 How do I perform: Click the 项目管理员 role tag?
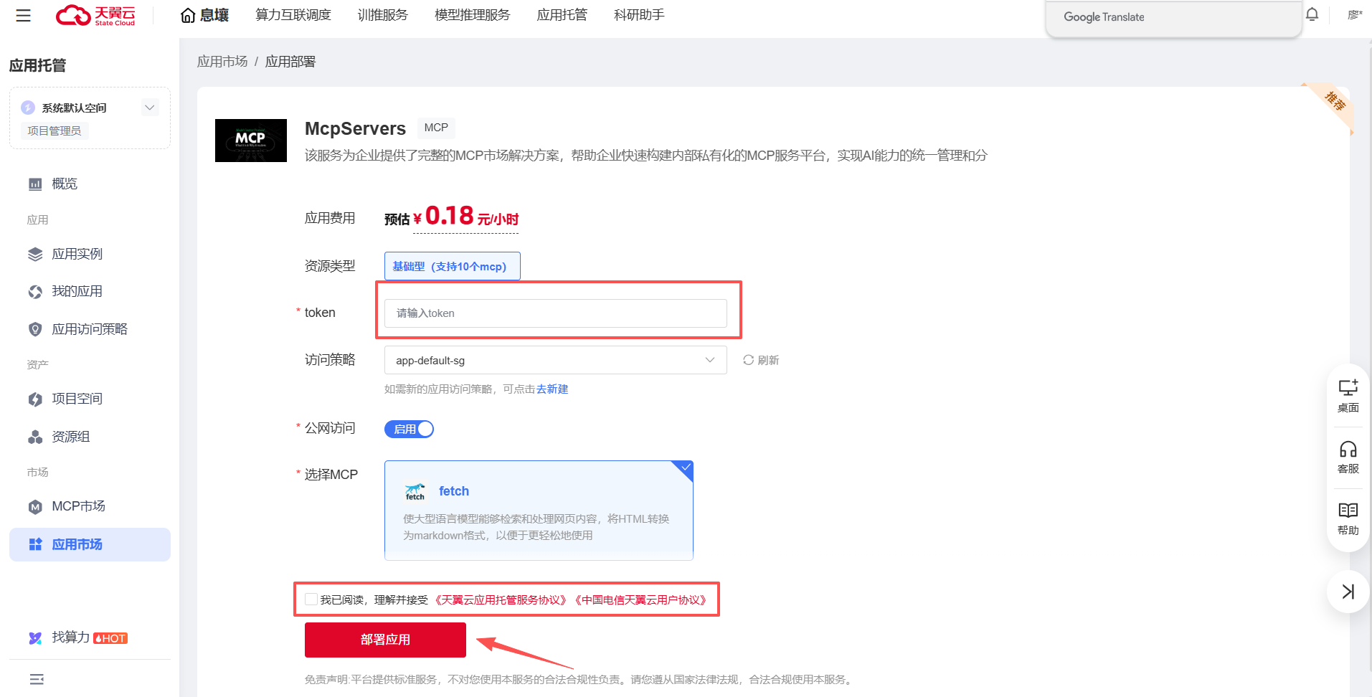click(x=55, y=131)
